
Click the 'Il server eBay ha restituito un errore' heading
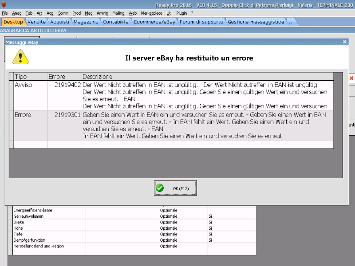189,58
